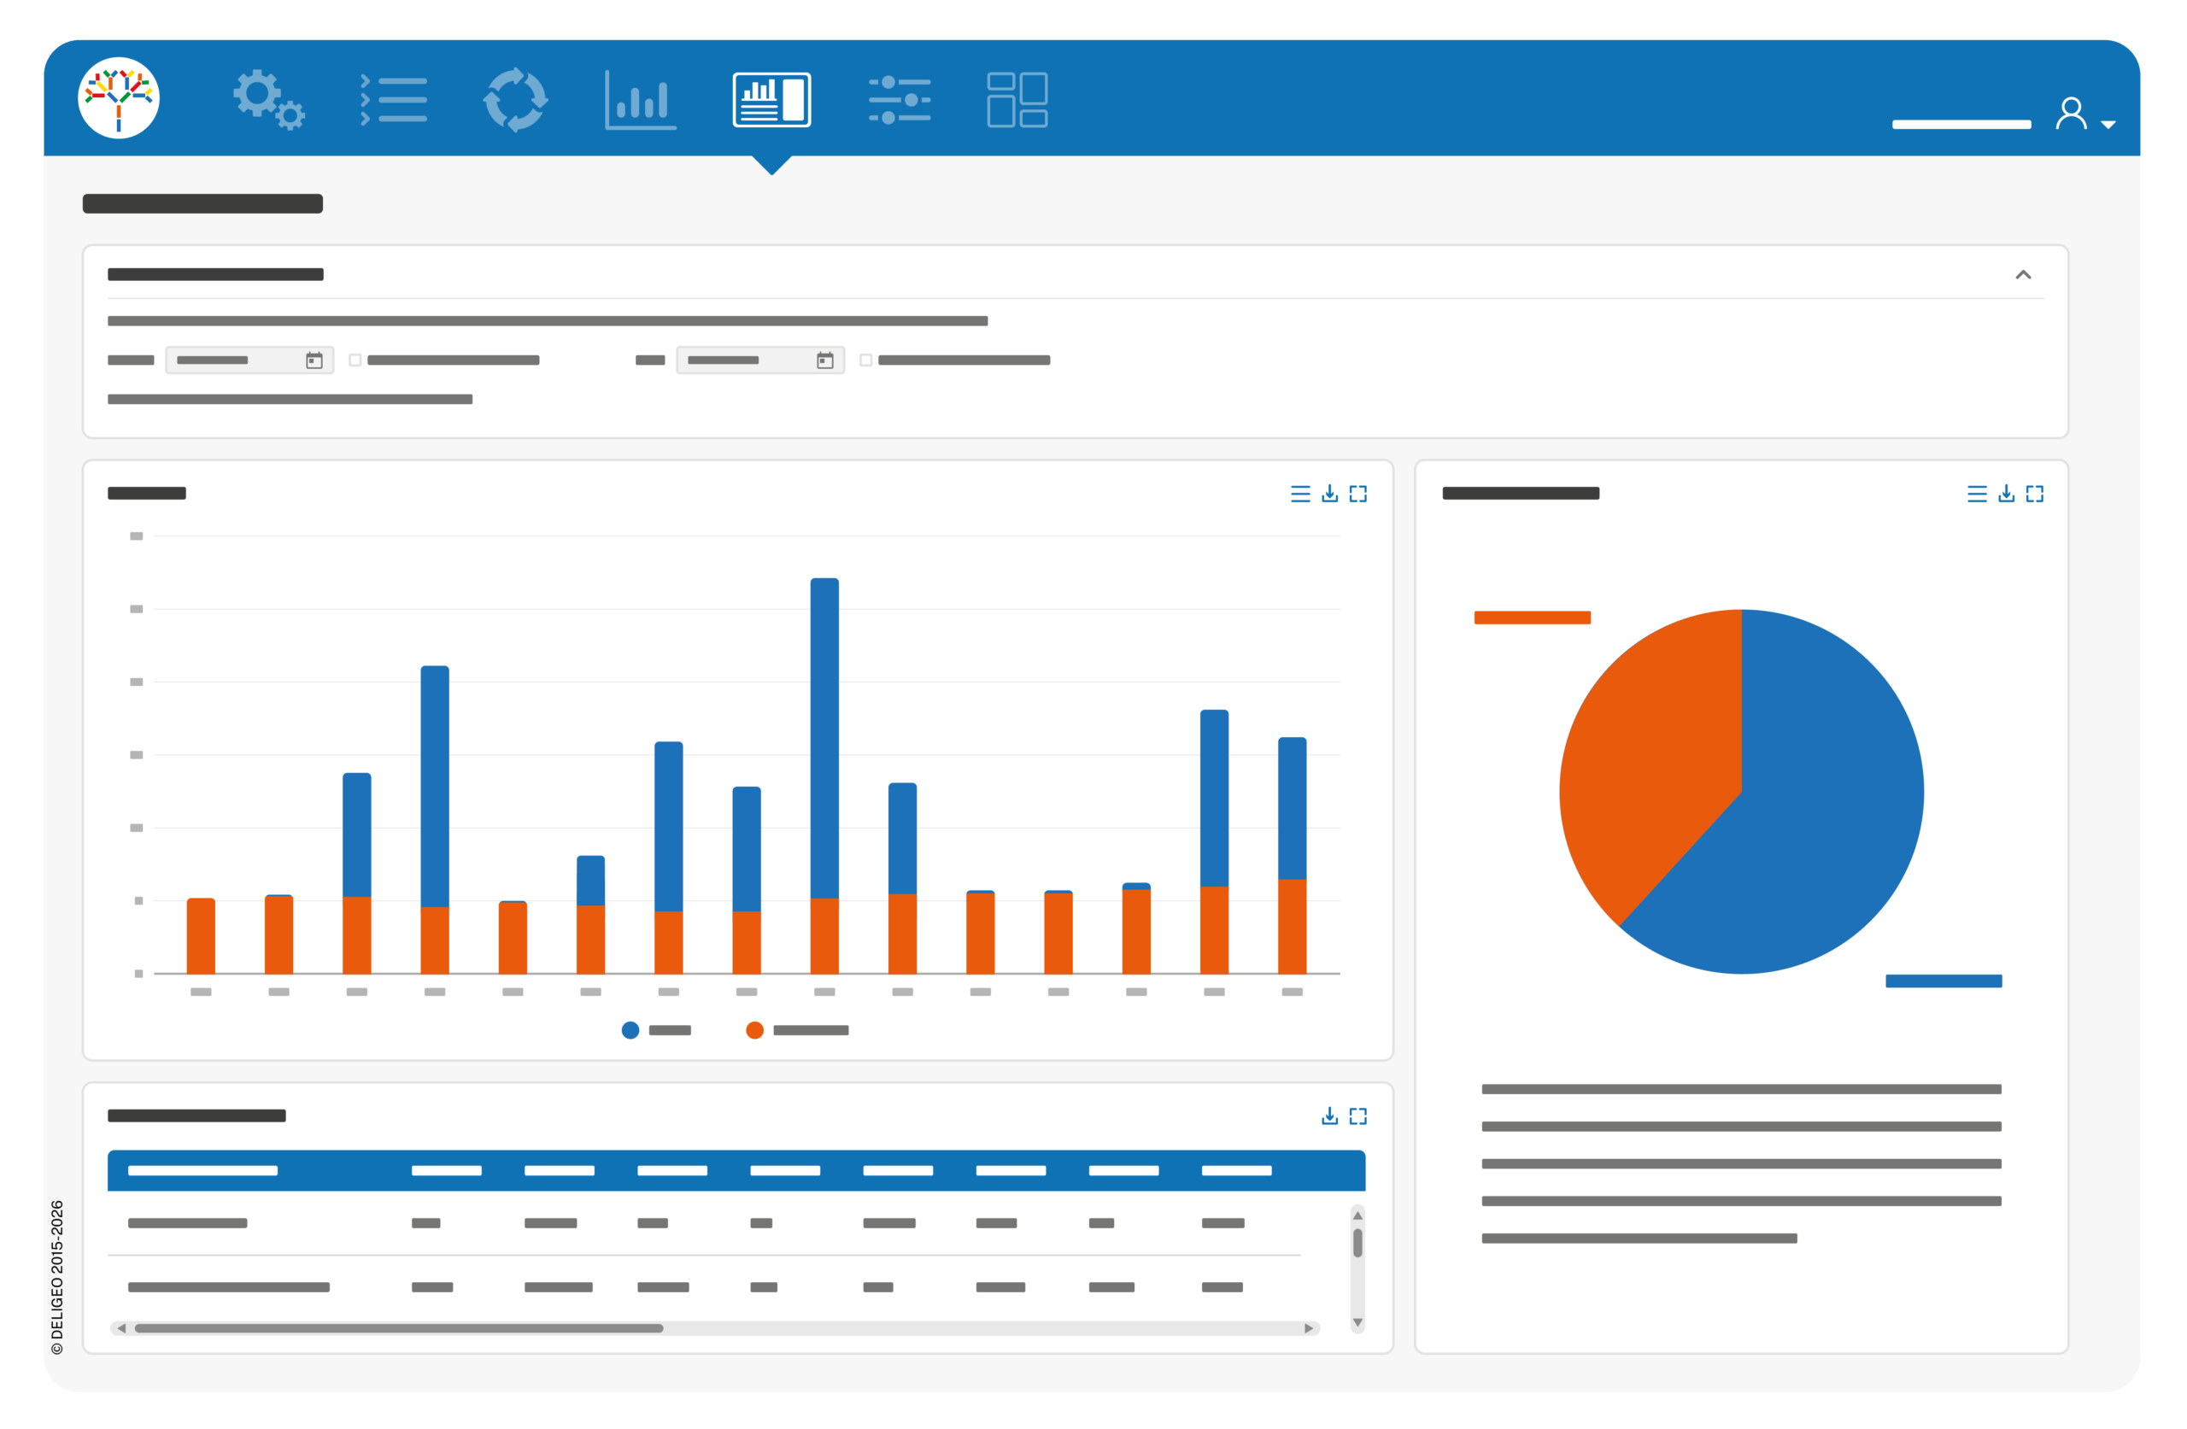Click the table vertical scrollbar thumb
The image size is (2187, 1429).
pyautogui.click(x=1357, y=1244)
